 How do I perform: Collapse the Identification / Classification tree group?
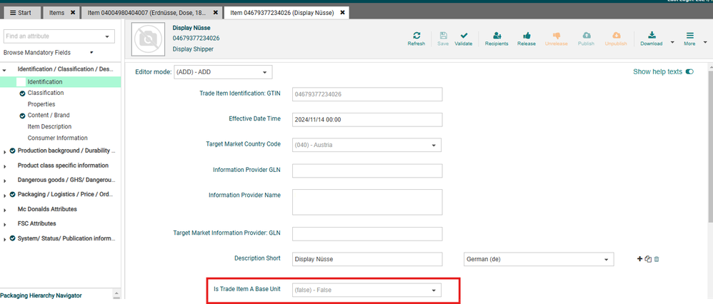click(x=4, y=70)
